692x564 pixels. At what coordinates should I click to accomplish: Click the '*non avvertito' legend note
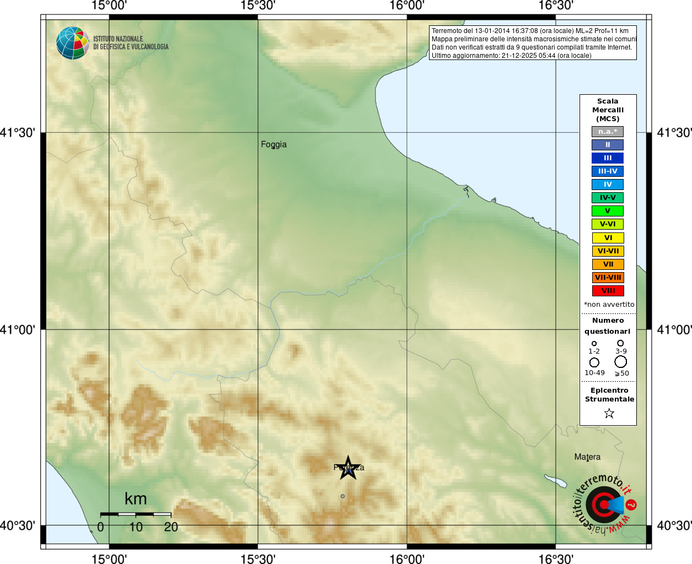609,305
